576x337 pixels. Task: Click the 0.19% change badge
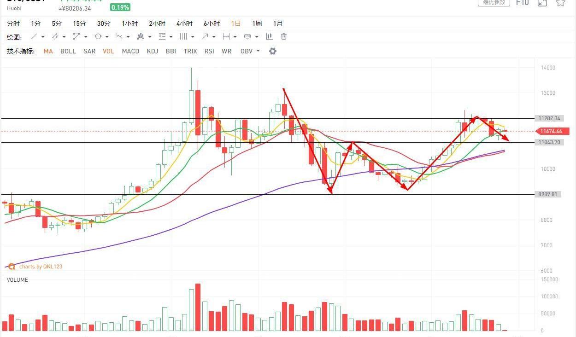click(120, 7)
